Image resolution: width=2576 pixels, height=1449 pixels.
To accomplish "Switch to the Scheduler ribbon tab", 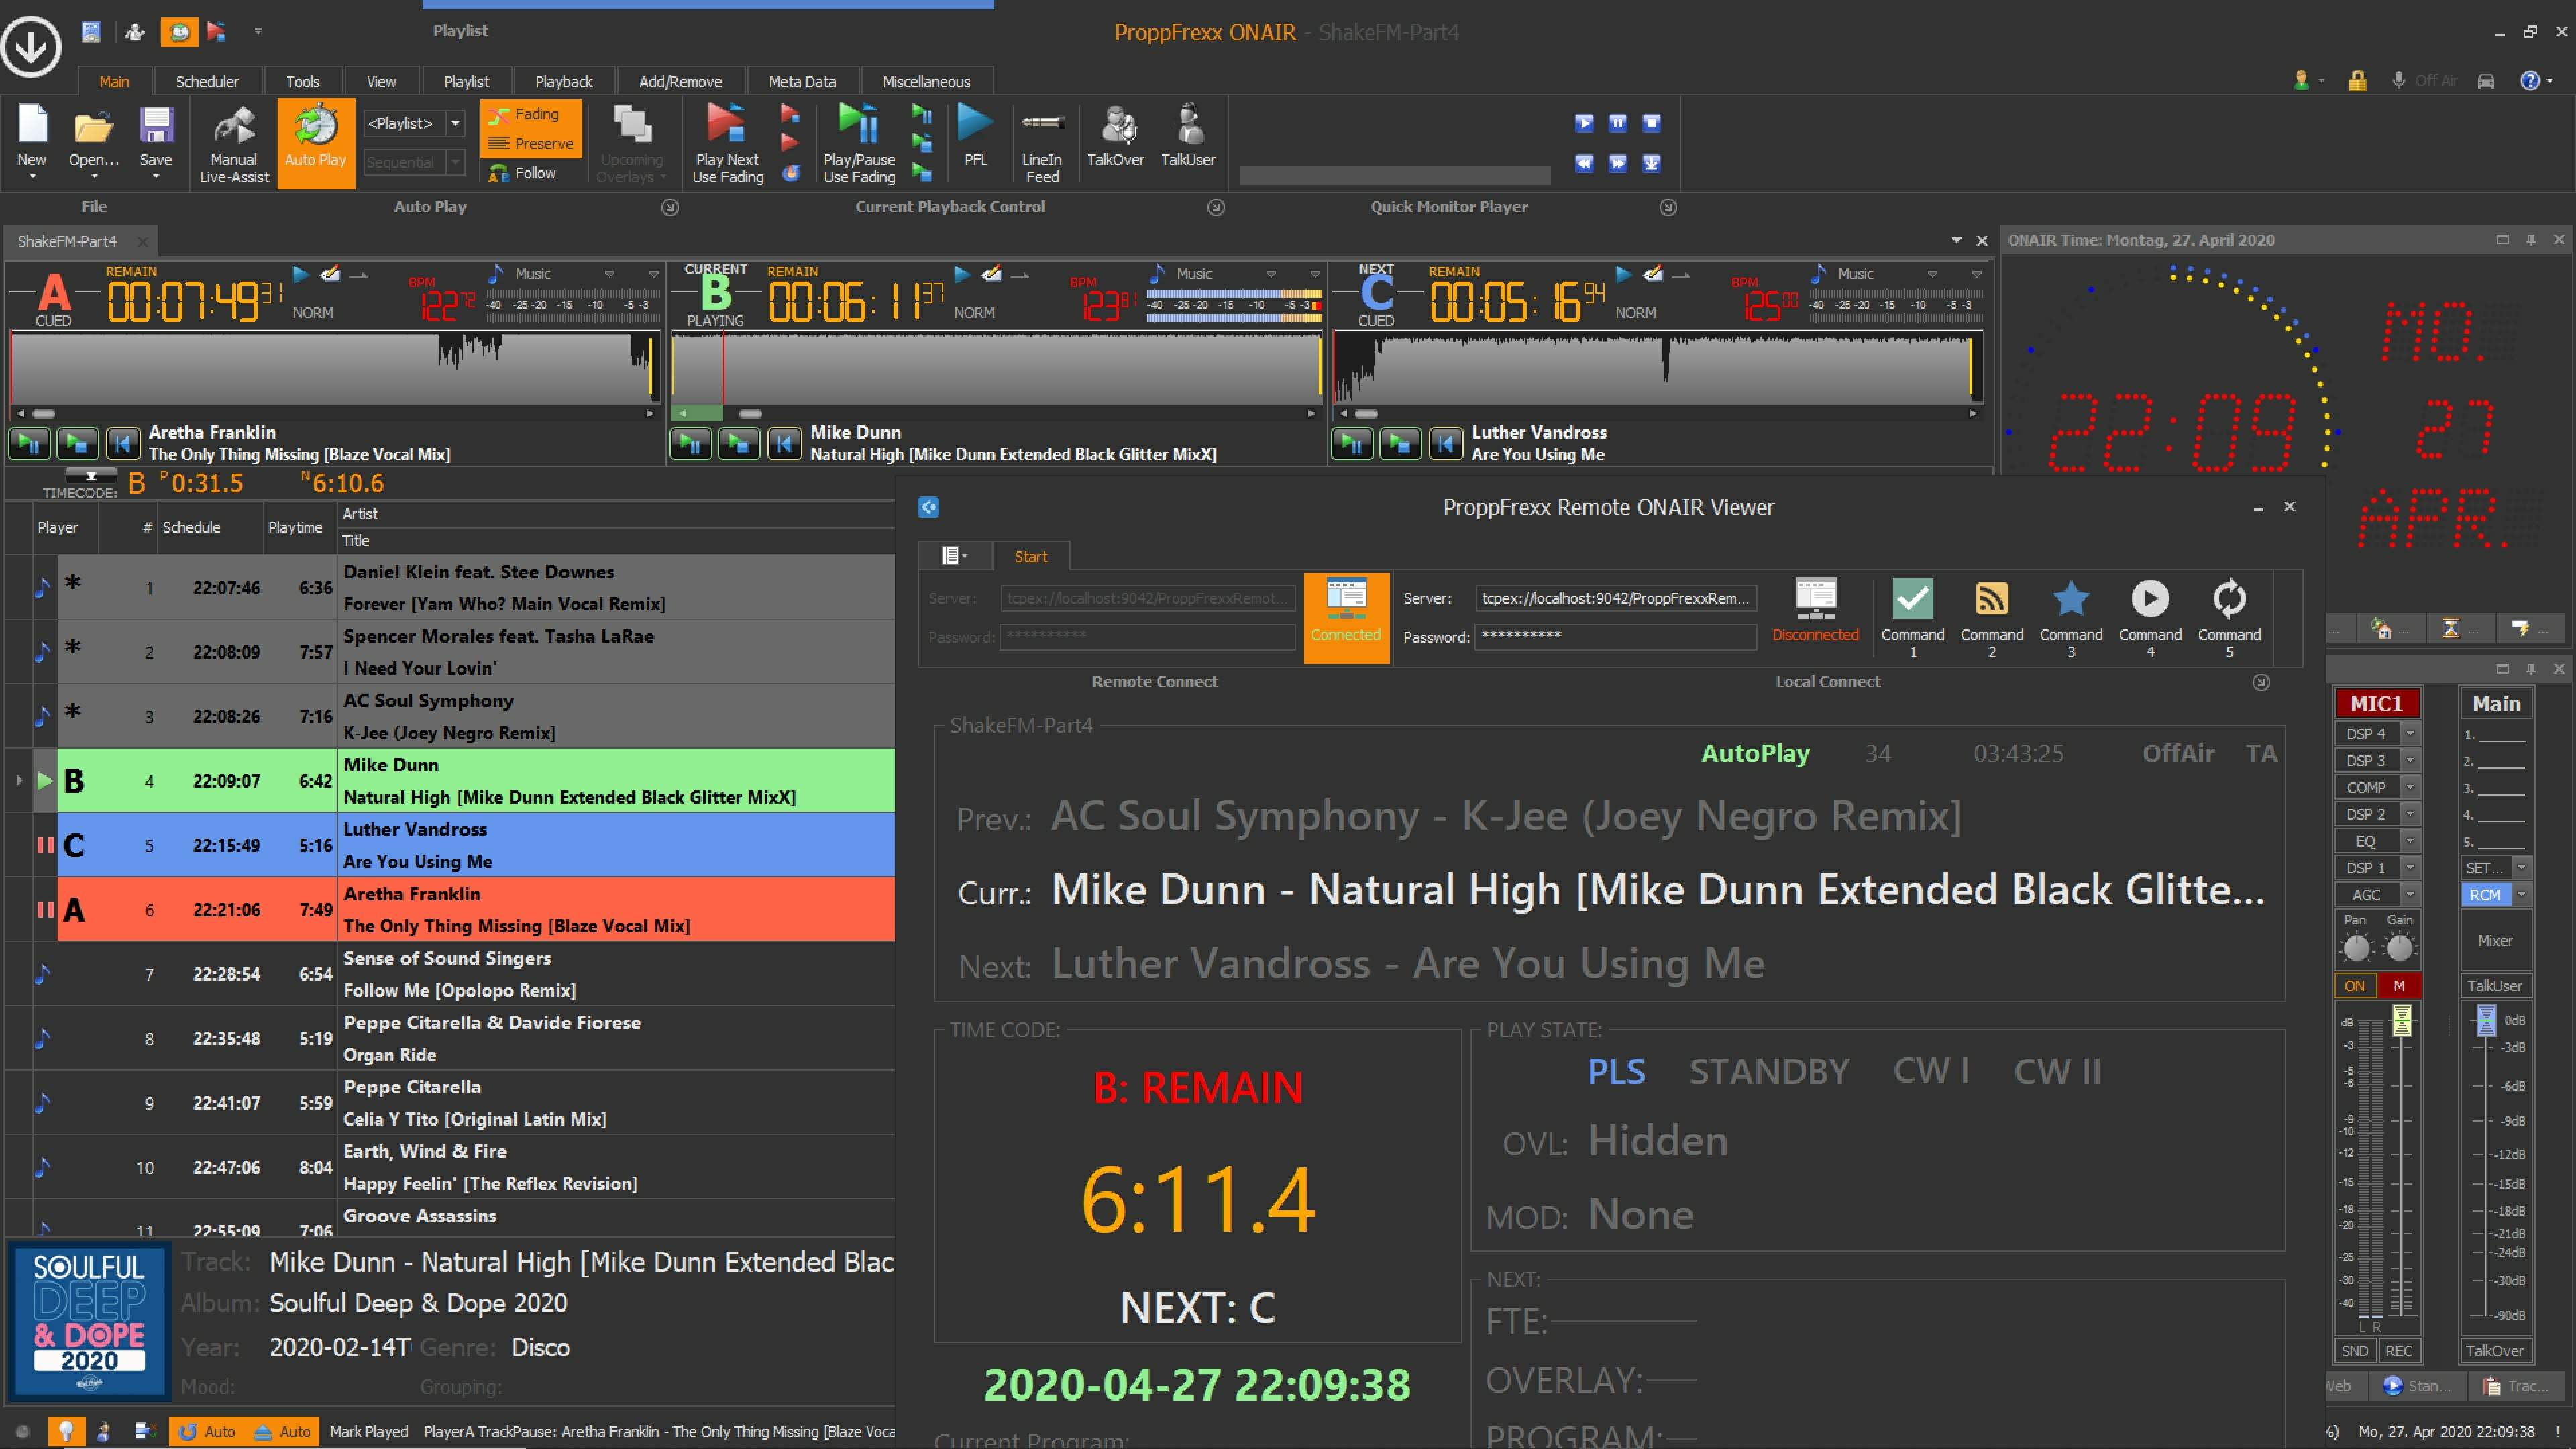I will point(207,82).
